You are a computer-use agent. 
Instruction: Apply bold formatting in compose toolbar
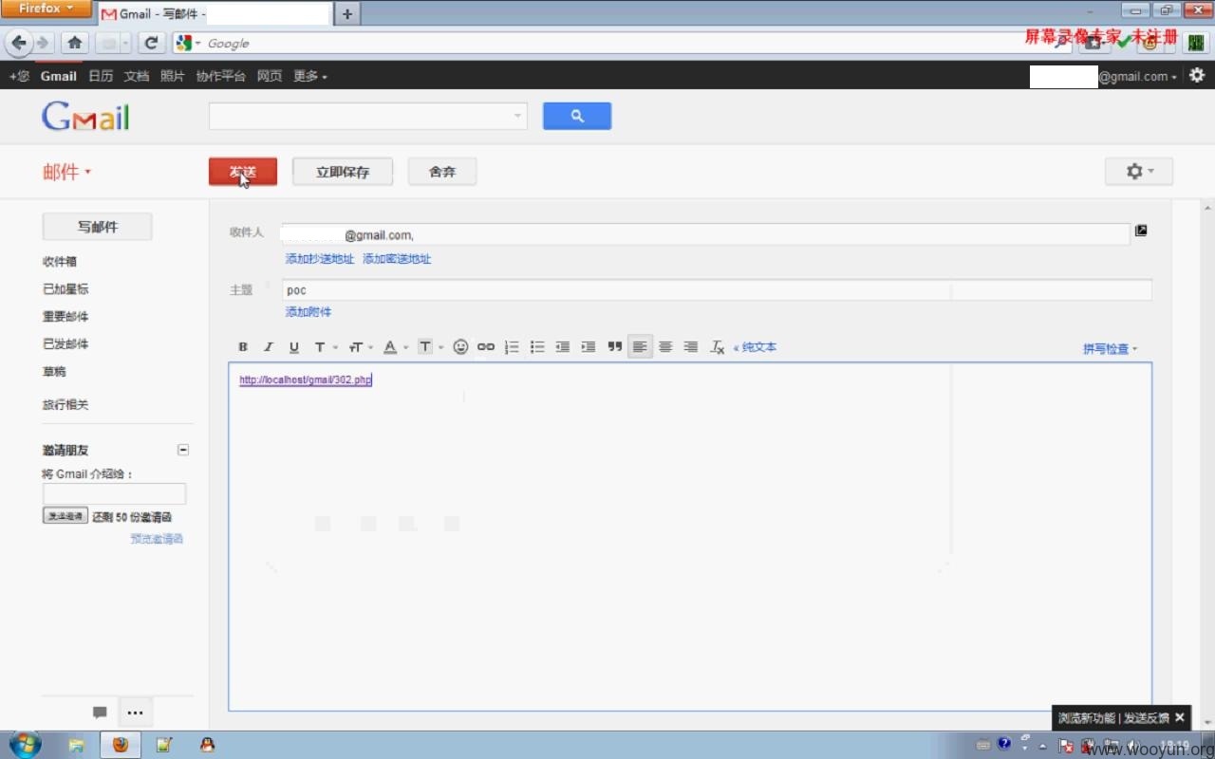click(x=243, y=347)
